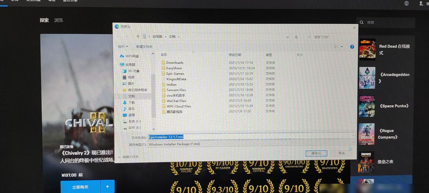429x193 pixels.
Task: Select date 2021/7/14 17:18 of Downloads row
Action: 241,62
